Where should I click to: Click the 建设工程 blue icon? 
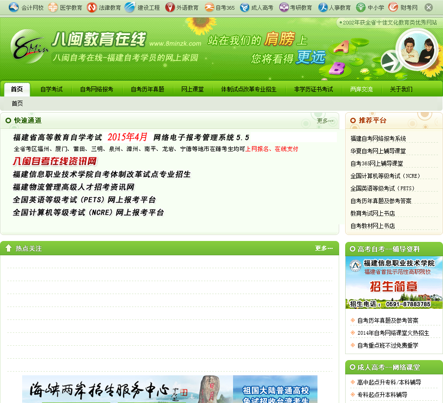tap(130, 7)
